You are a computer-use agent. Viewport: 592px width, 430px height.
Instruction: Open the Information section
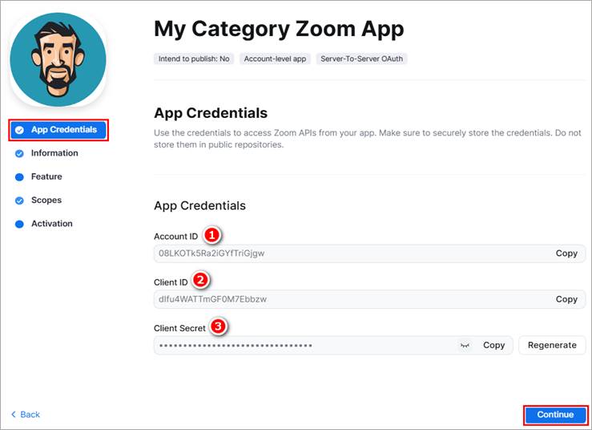54,152
